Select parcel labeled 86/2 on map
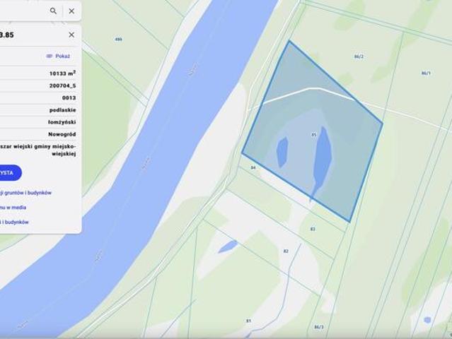Image resolution: width=452 pixels, height=339 pixels. coord(359,56)
